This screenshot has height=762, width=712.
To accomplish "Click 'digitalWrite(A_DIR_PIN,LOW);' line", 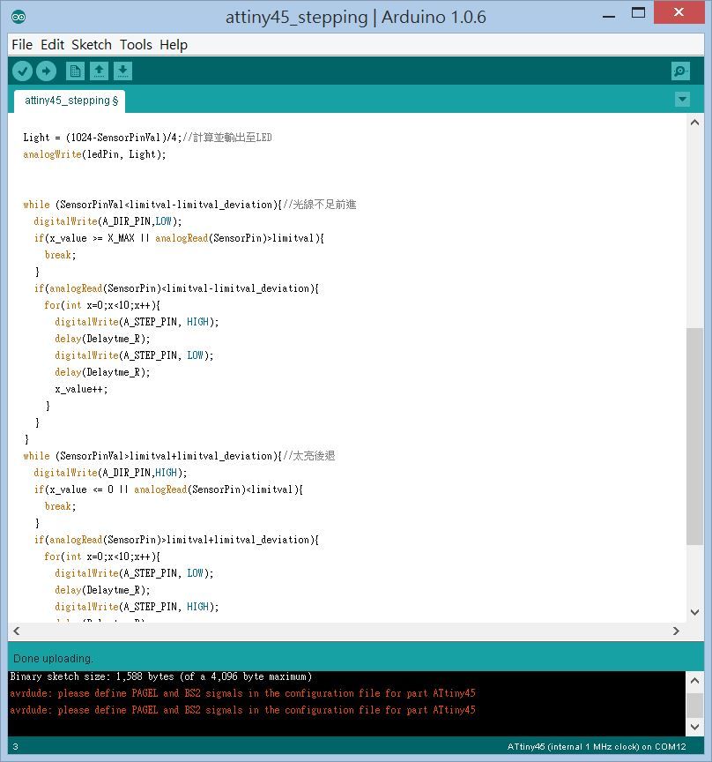I will coord(108,221).
